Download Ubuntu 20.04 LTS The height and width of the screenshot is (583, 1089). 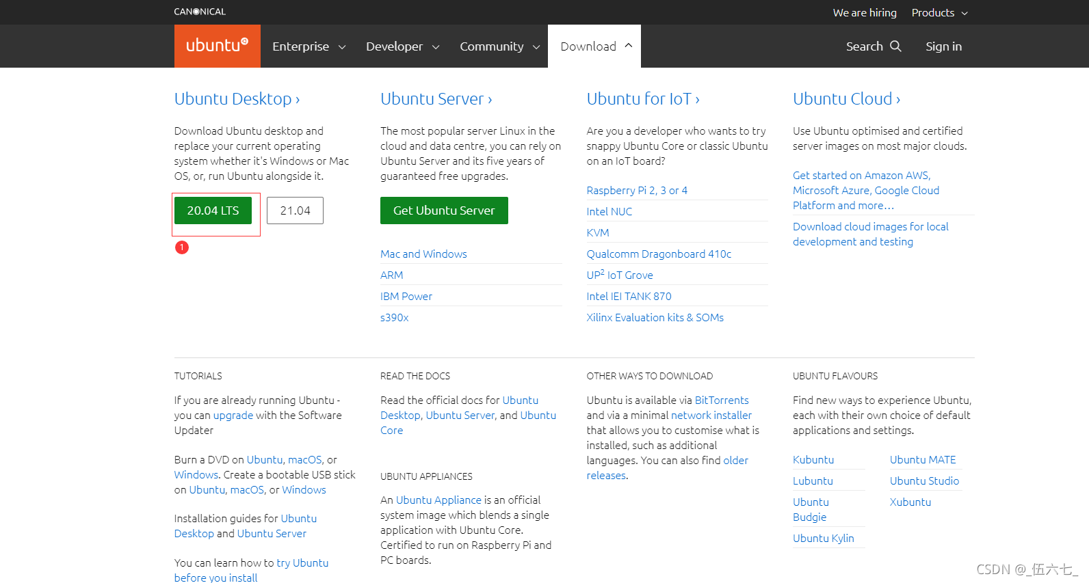tap(213, 211)
